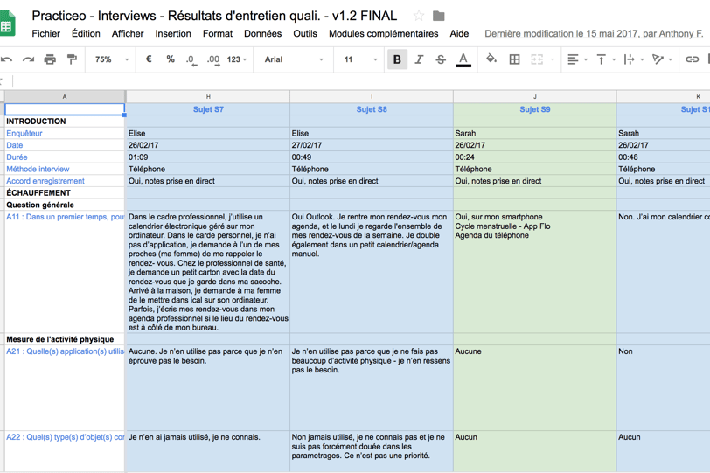The image size is (710, 473).
Task: Open the text wrapping tool
Action: pos(629,59)
